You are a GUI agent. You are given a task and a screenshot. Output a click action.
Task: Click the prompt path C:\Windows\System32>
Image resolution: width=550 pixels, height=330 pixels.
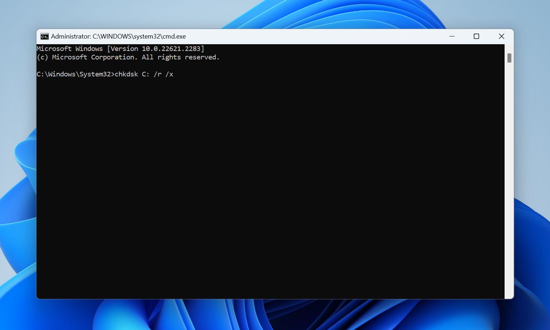pos(76,74)
